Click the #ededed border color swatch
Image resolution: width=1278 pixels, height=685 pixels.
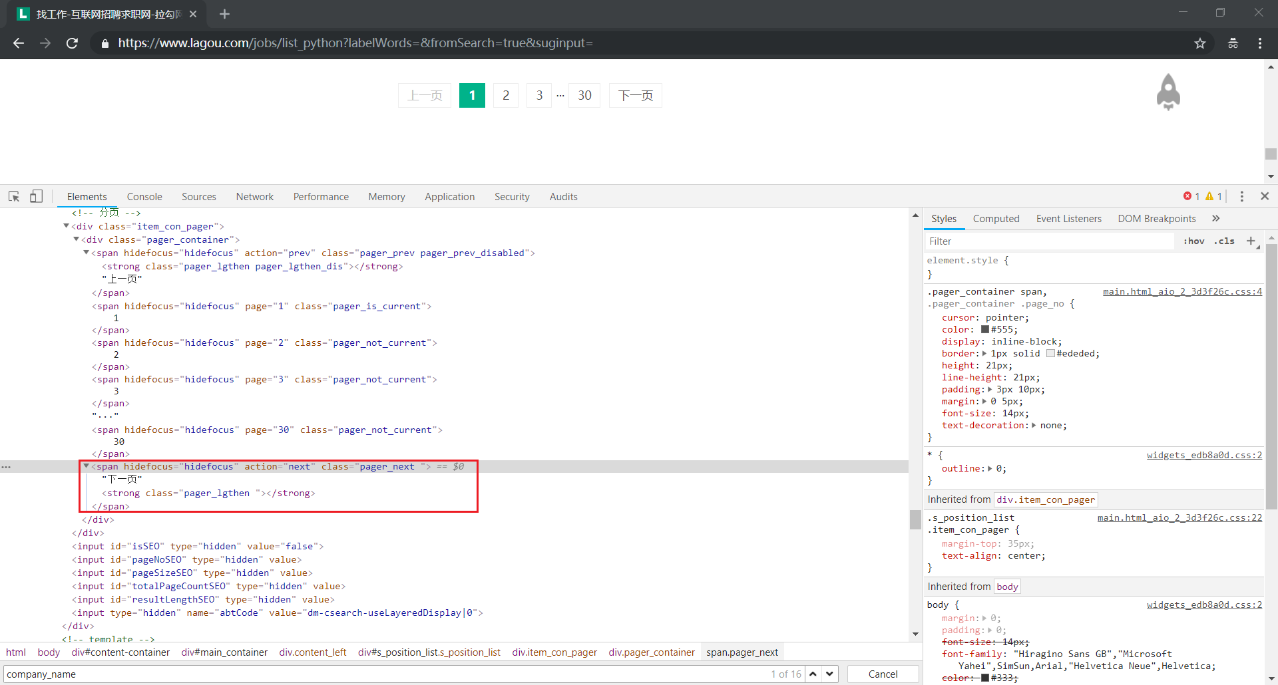tap(1050, 353)
